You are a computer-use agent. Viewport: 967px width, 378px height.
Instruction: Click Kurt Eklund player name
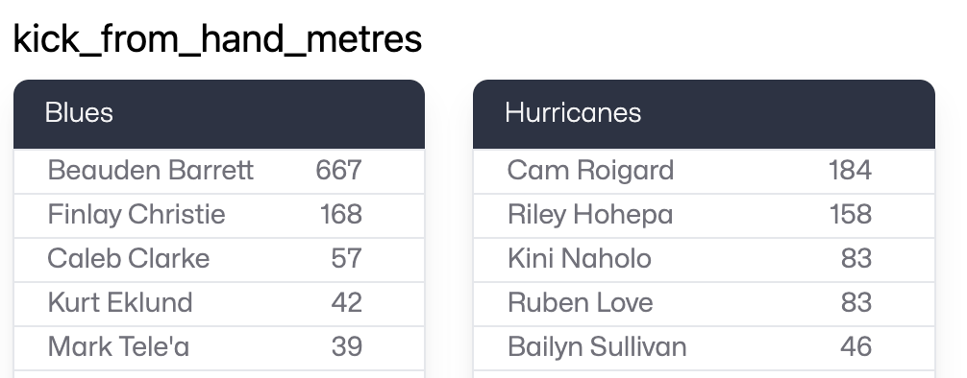120,303
